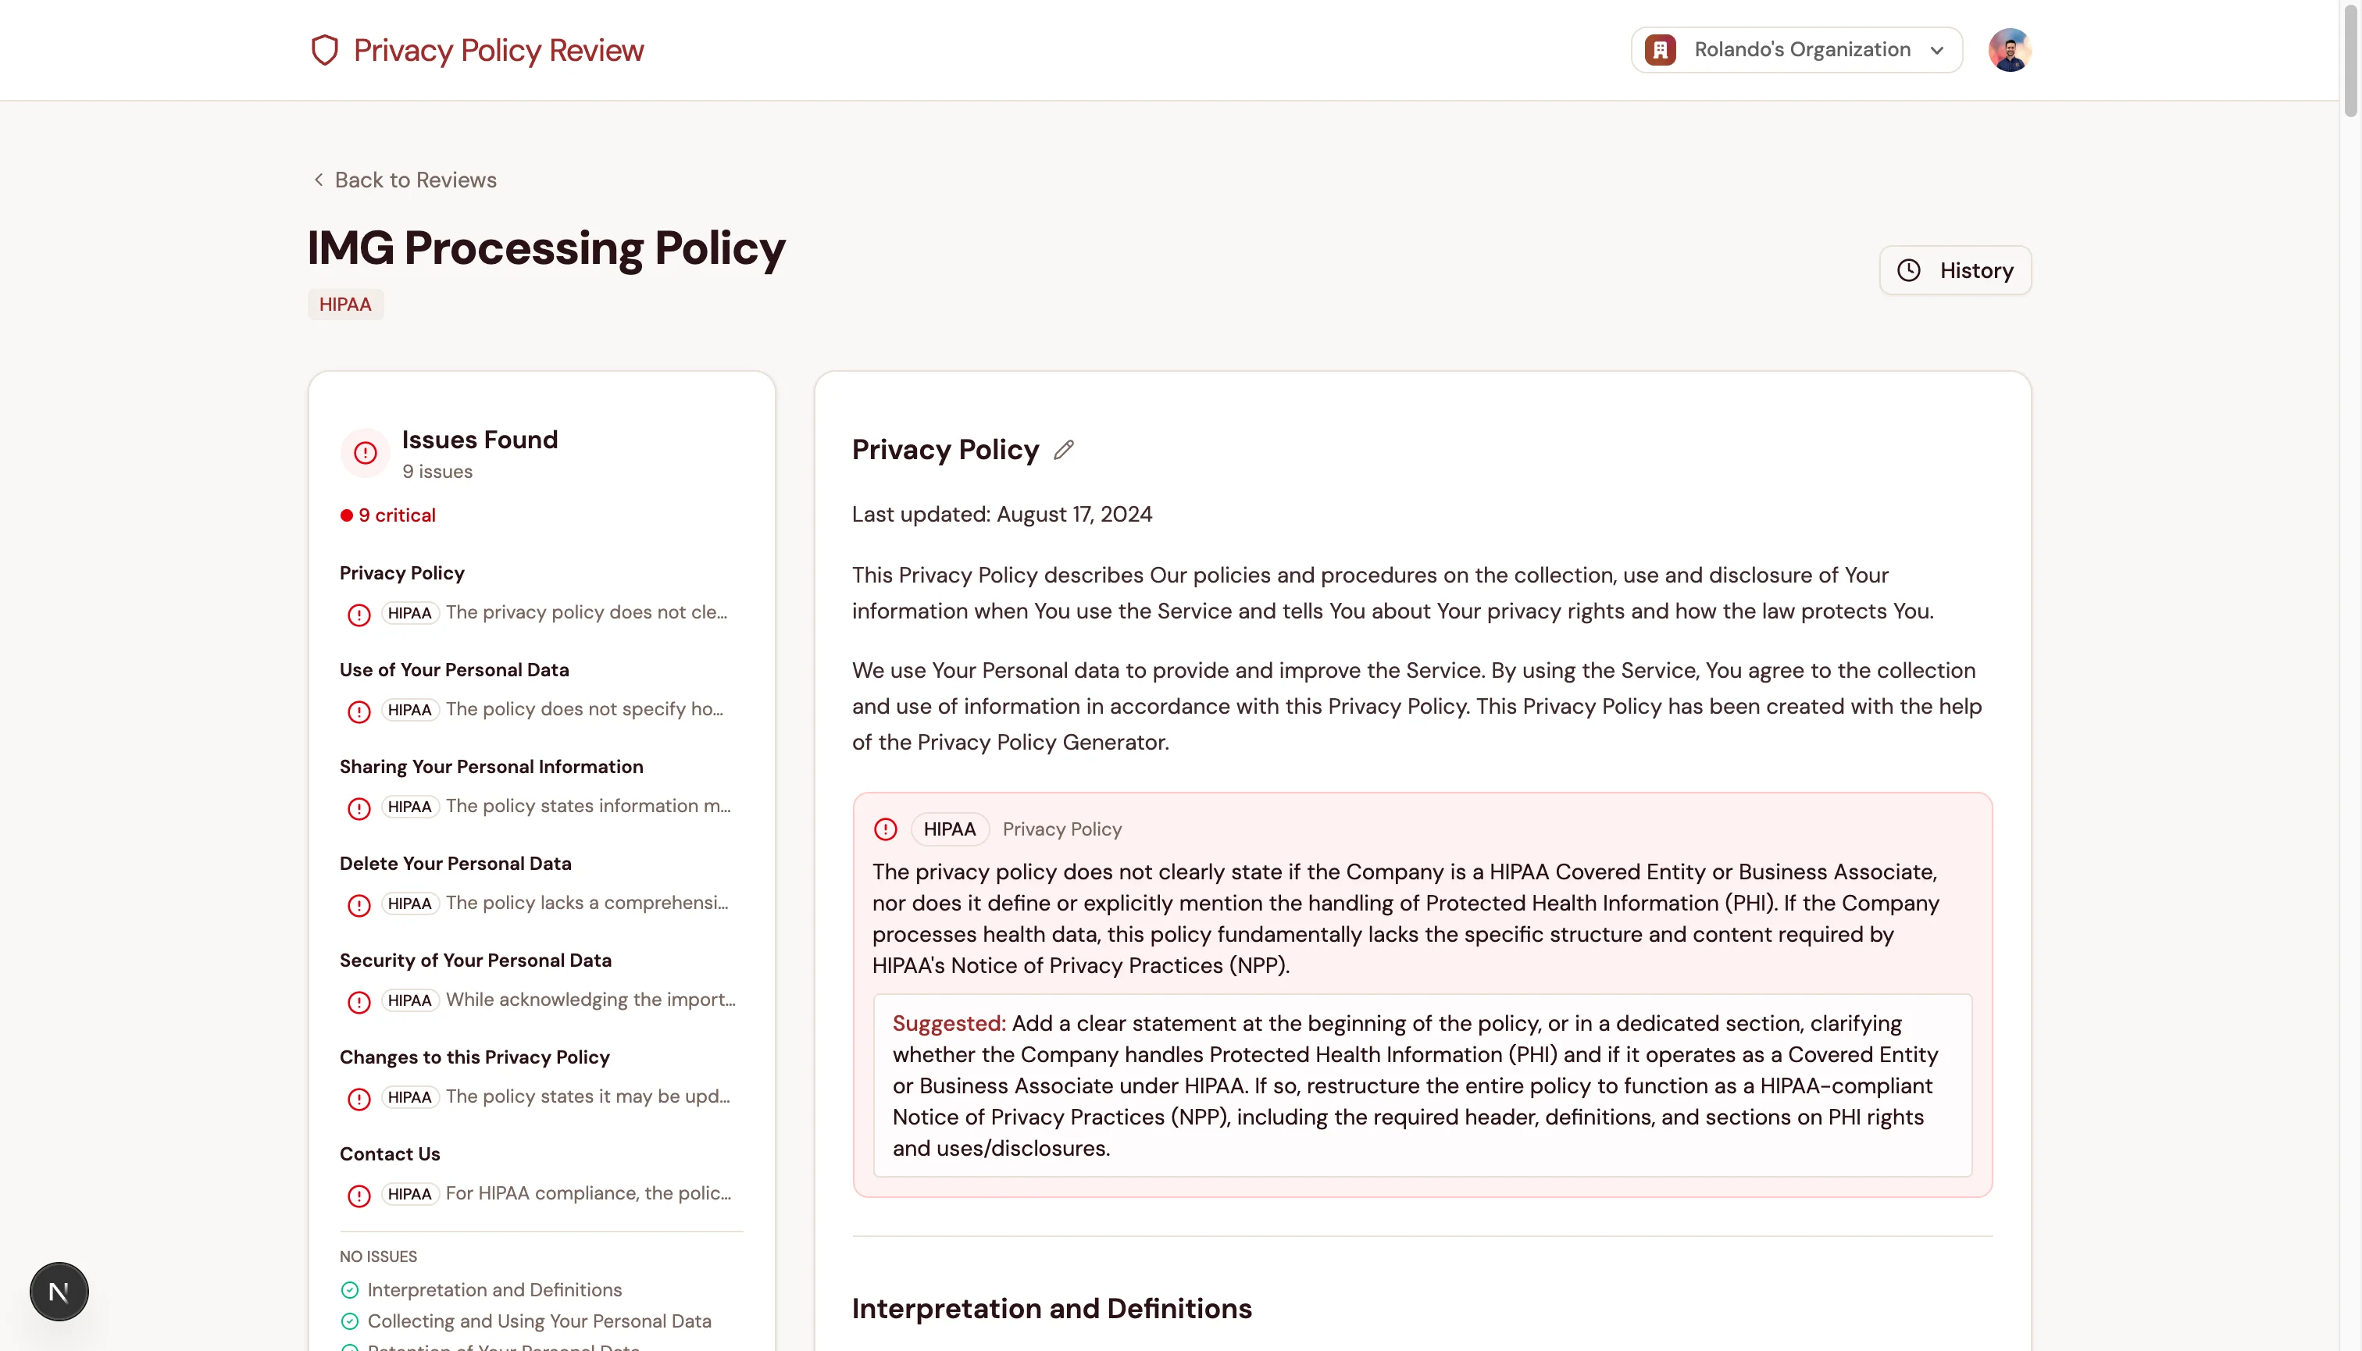Click the user avatar in the top right
Screen dimensions: 2362x1351
(2009, 49)
